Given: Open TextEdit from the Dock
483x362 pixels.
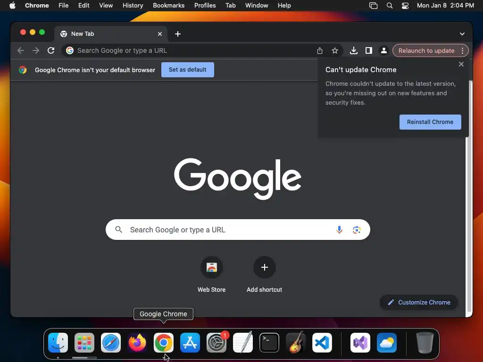Looking at the screenshot, I should pyautogui.click(x=243, y=343).
